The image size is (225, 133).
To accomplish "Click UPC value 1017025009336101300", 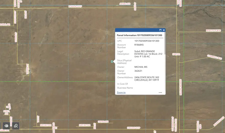I will point(147,41).
